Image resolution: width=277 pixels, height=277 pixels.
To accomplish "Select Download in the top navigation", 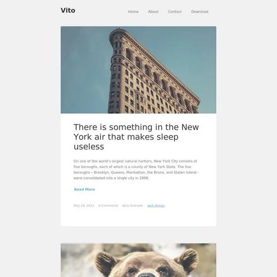I will coord(200,12).
